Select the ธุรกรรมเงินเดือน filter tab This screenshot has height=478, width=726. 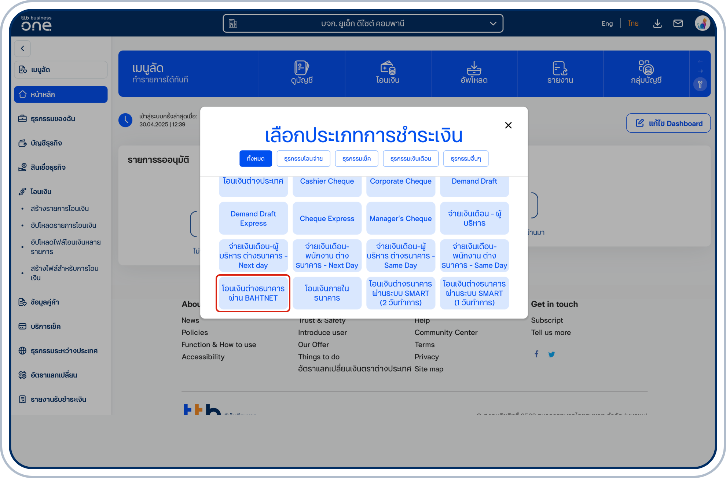(410, 159)
